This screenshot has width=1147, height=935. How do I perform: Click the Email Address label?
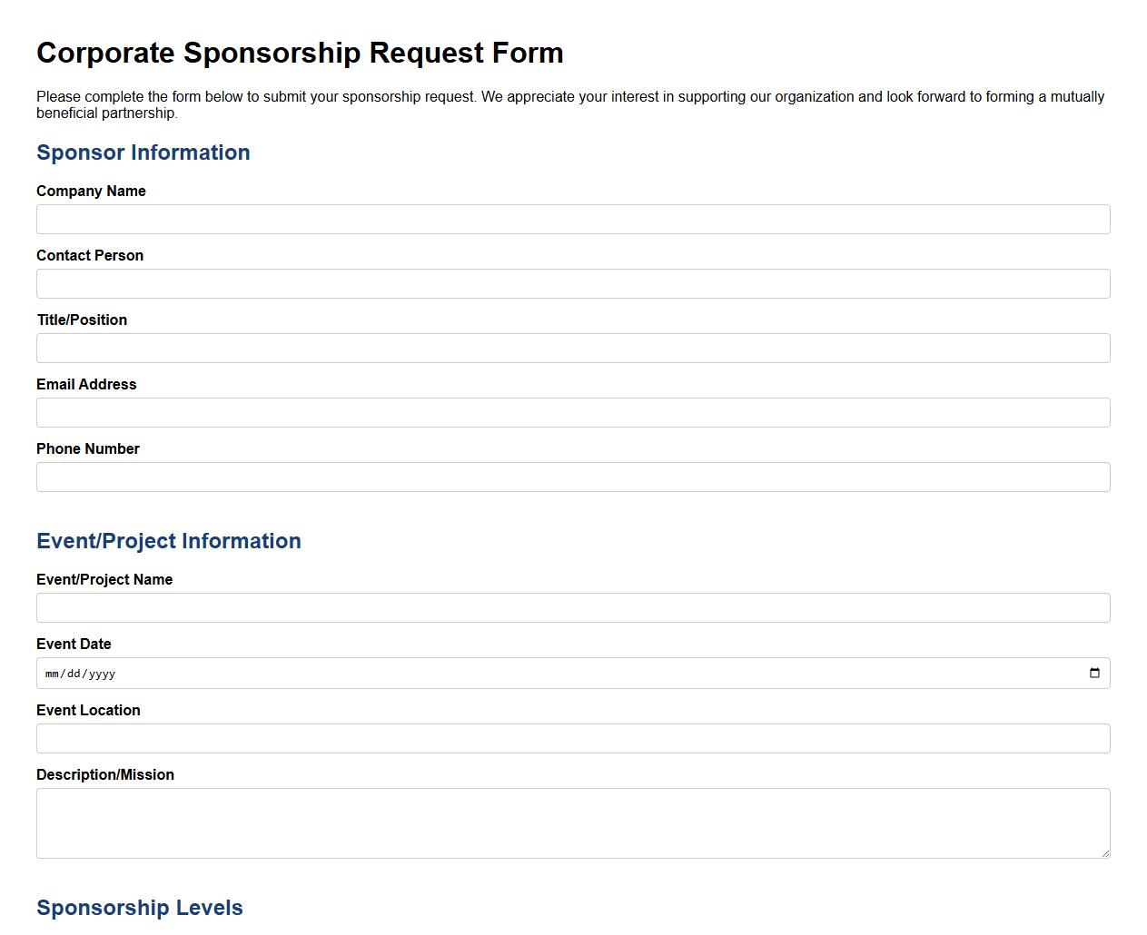[x=86, y=384]
